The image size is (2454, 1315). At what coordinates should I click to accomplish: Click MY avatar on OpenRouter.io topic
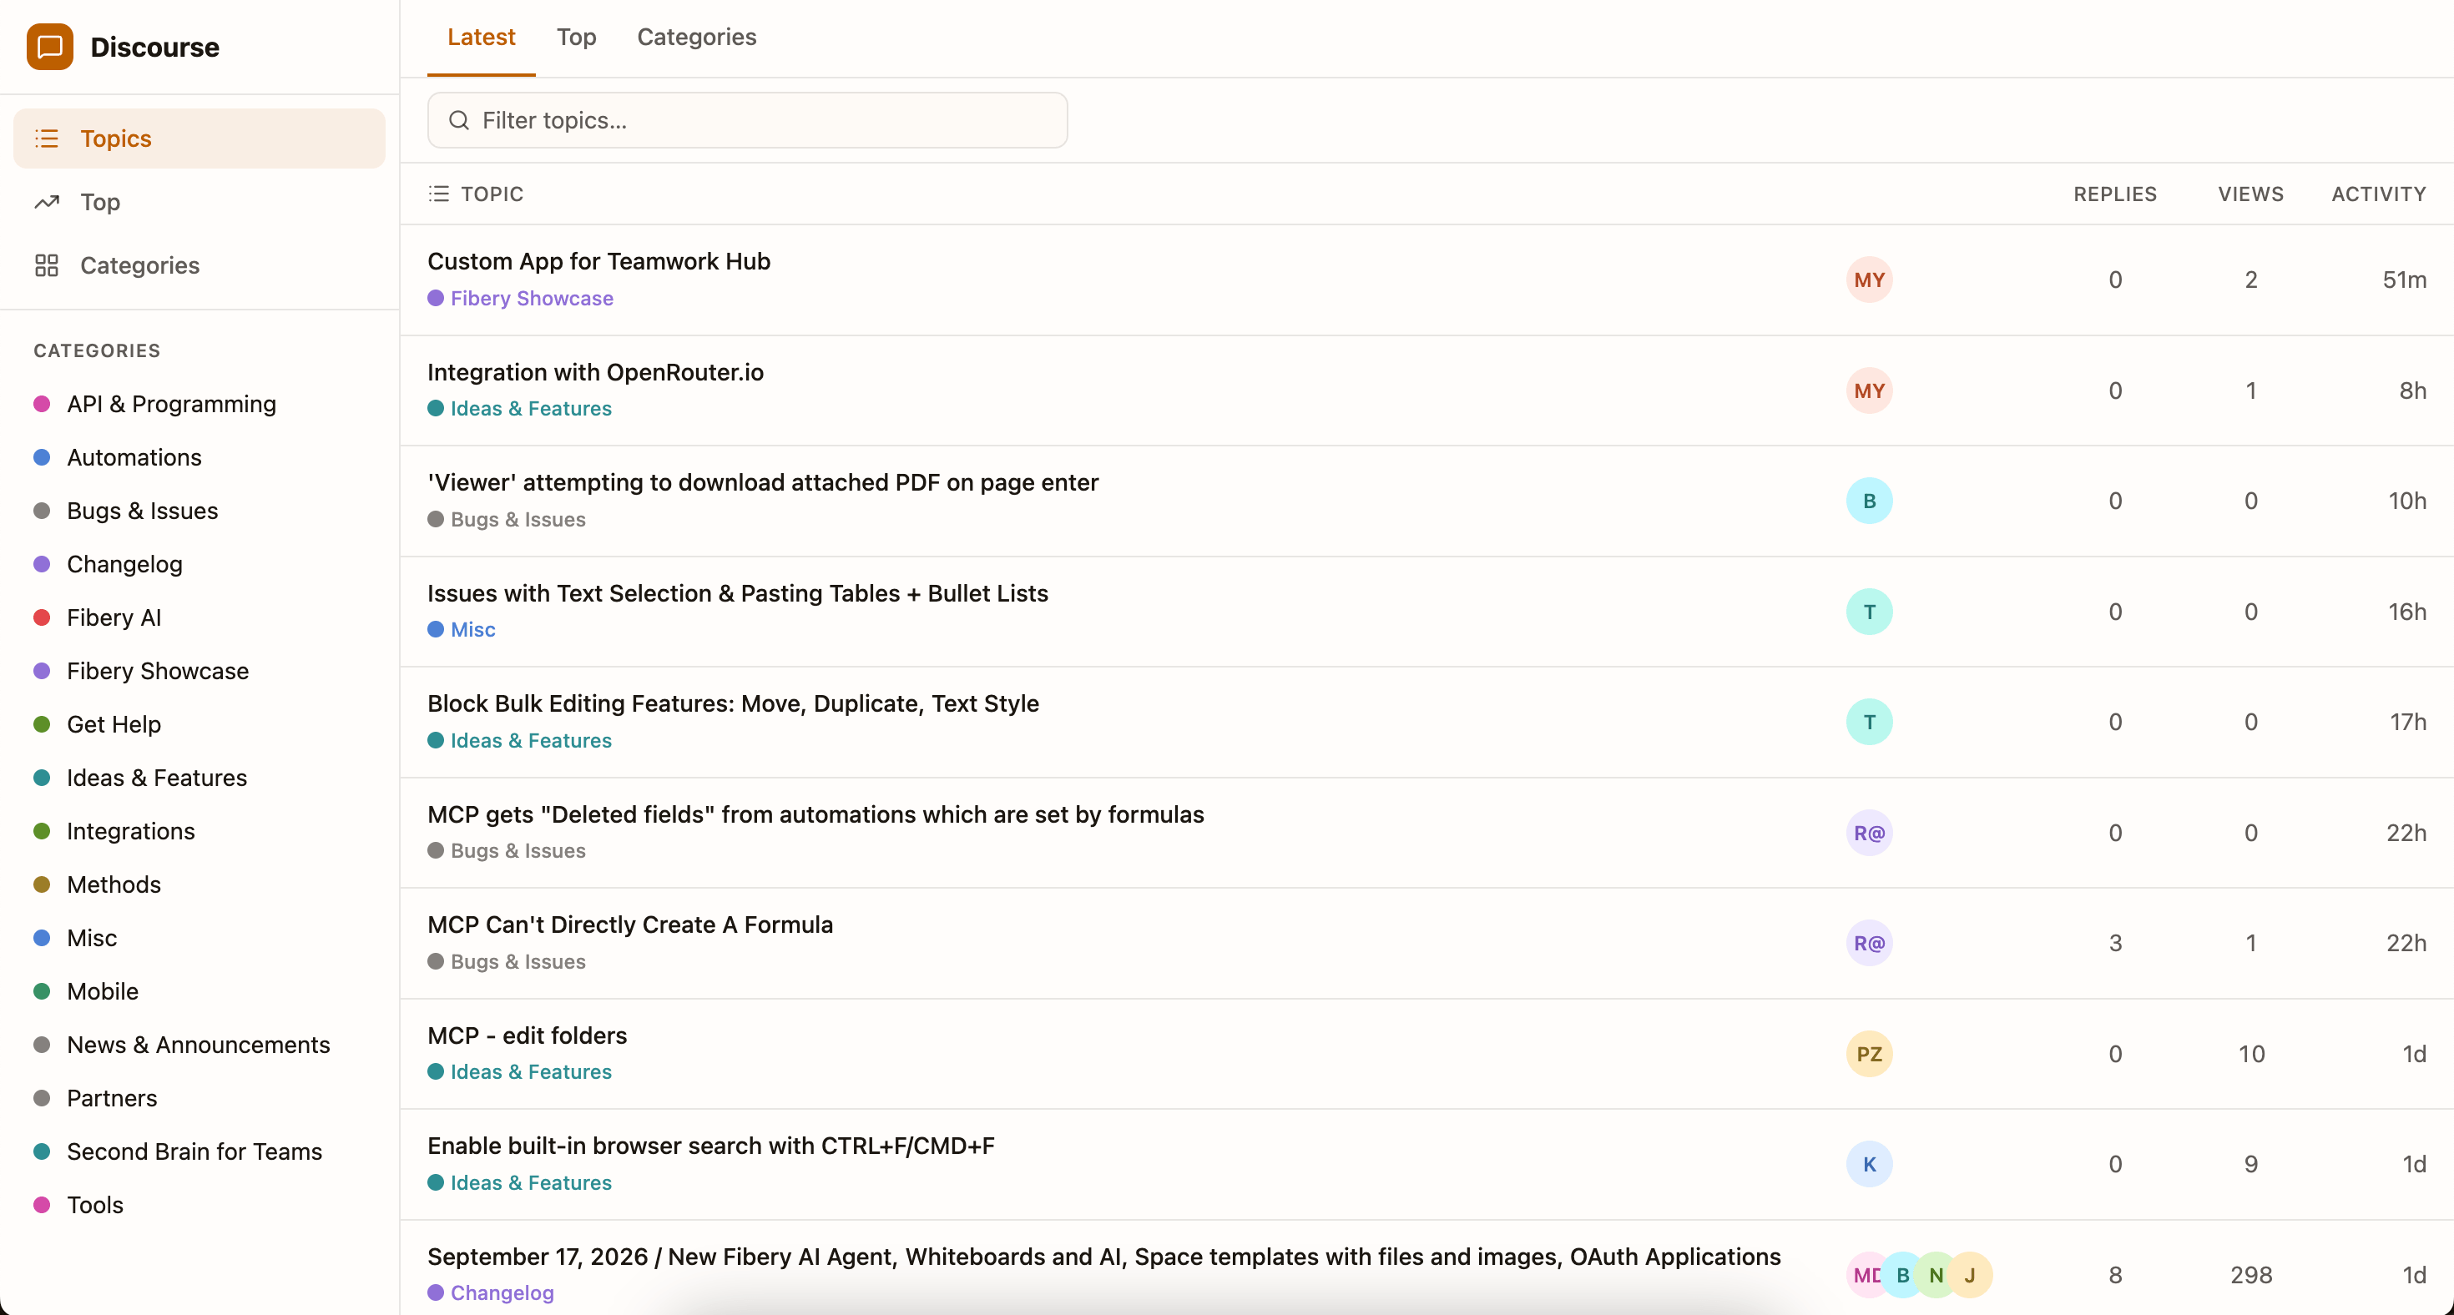click(x=1869, y=390)
